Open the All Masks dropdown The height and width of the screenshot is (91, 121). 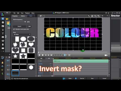(22, 34)
